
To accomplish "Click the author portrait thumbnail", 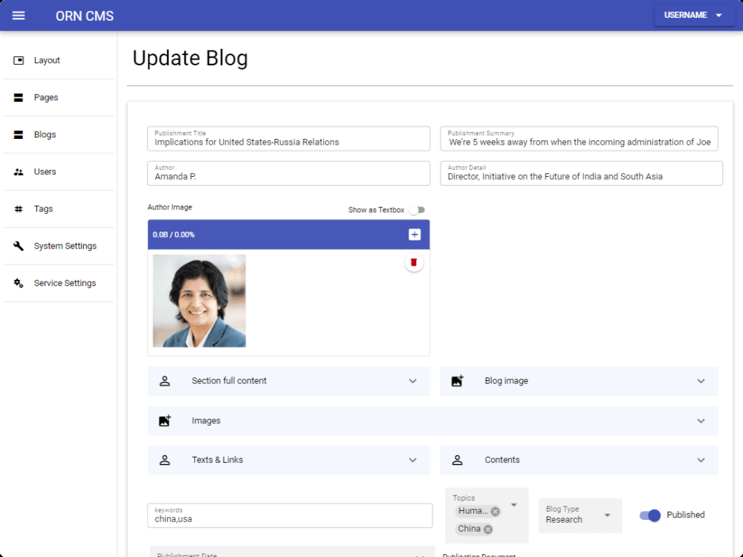I will click(199, 301).
